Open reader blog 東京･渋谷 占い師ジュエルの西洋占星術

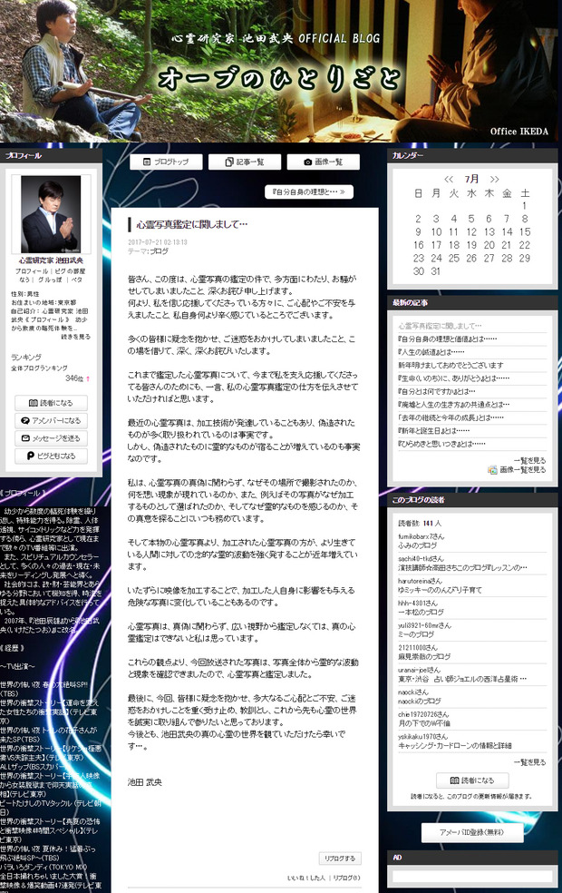pos(462,679)
